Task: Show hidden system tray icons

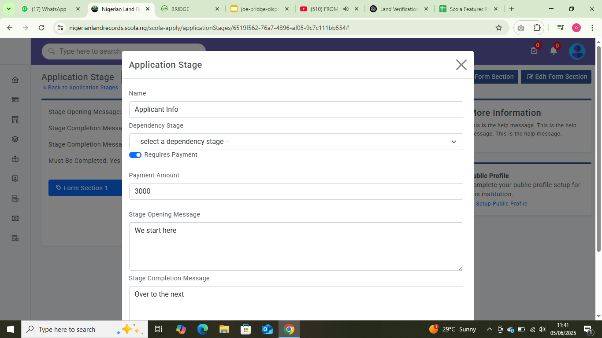Action: (489, 329)
